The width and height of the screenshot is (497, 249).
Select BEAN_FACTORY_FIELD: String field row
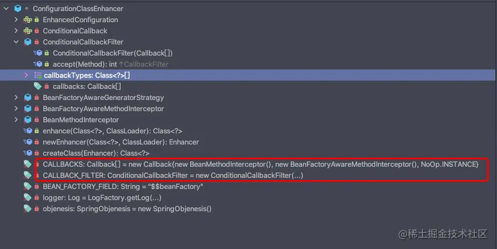click(x=123, y=186)
